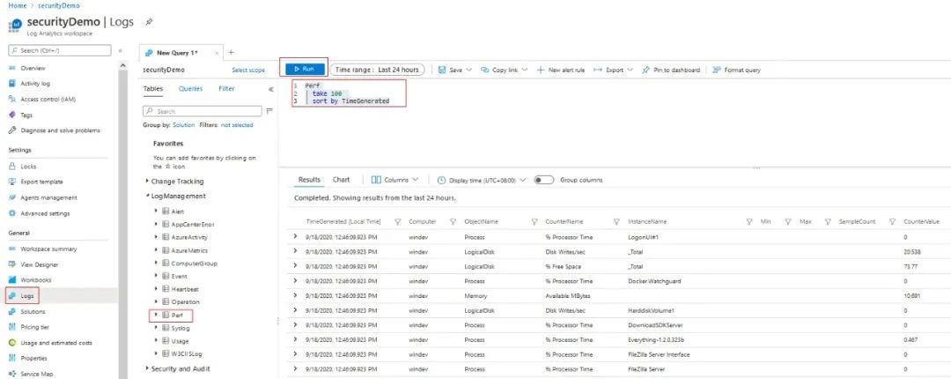This screenshot has width=951, height=379.
Task: Filter the ObjectName column
Action: [535, 222]
